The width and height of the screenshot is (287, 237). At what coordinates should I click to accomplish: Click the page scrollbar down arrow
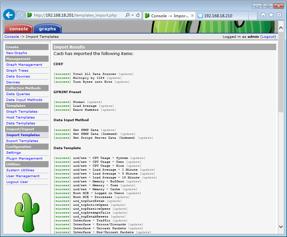coord(281,227)
